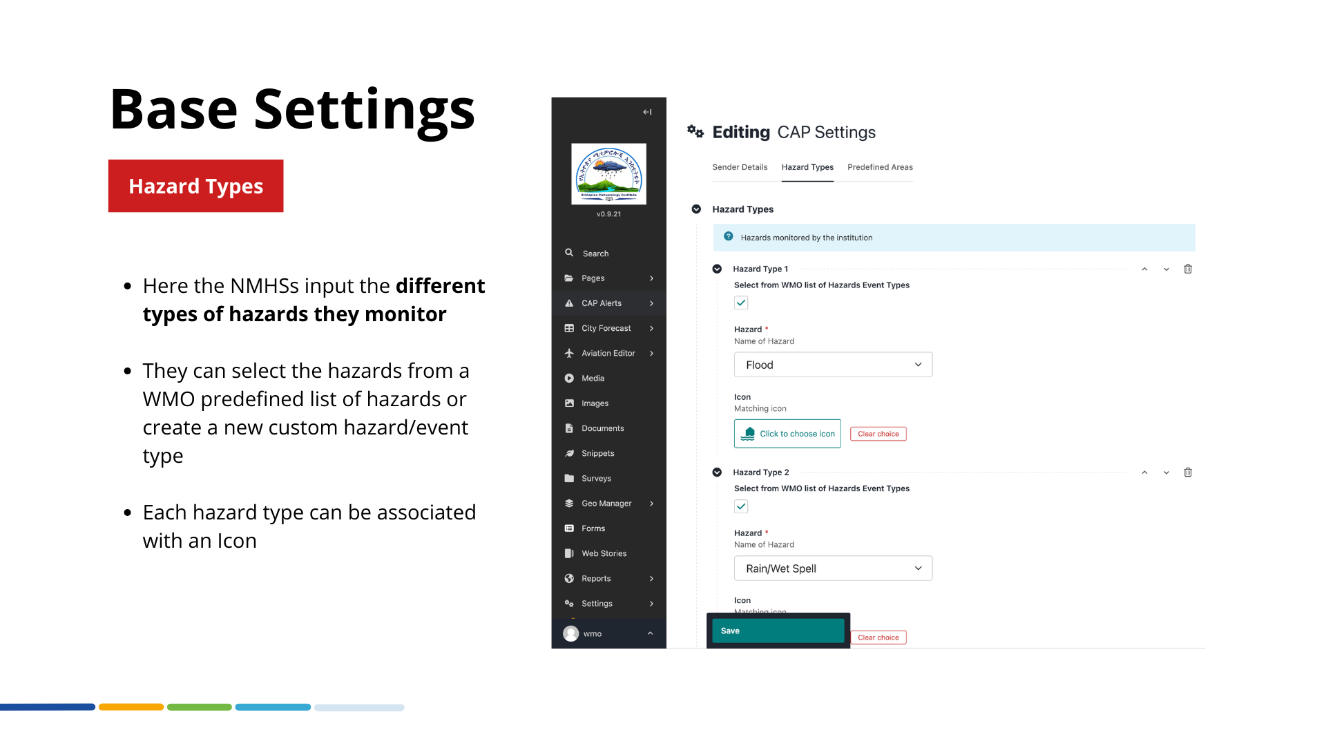Click the help icon beside hazards note
1326x746 pixels.
(x=728, y=236)
